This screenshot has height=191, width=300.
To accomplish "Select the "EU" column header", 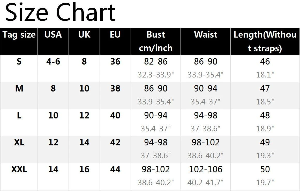I will coord(115,35).
